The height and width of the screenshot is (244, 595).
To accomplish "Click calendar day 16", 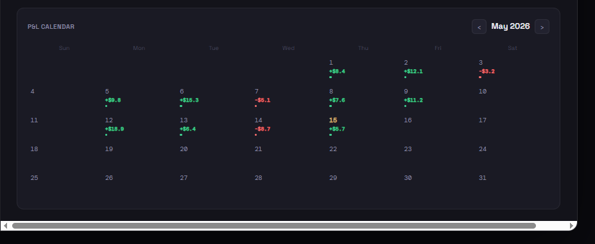I will click(x=438, y=127).
